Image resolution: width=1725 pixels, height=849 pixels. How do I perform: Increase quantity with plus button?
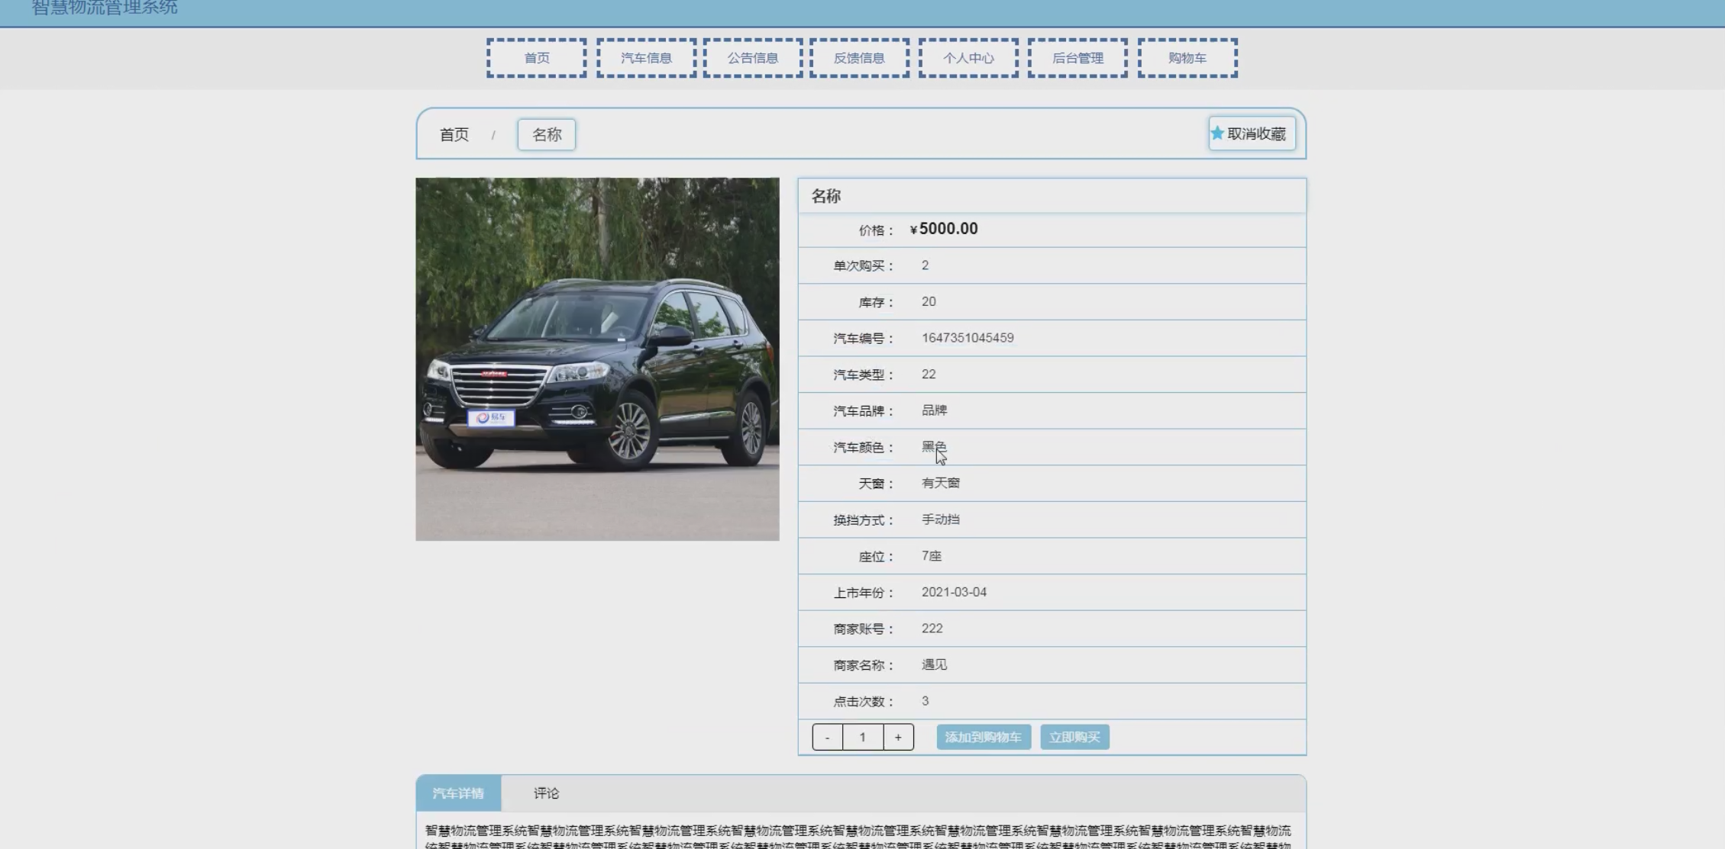pos(898,737)
